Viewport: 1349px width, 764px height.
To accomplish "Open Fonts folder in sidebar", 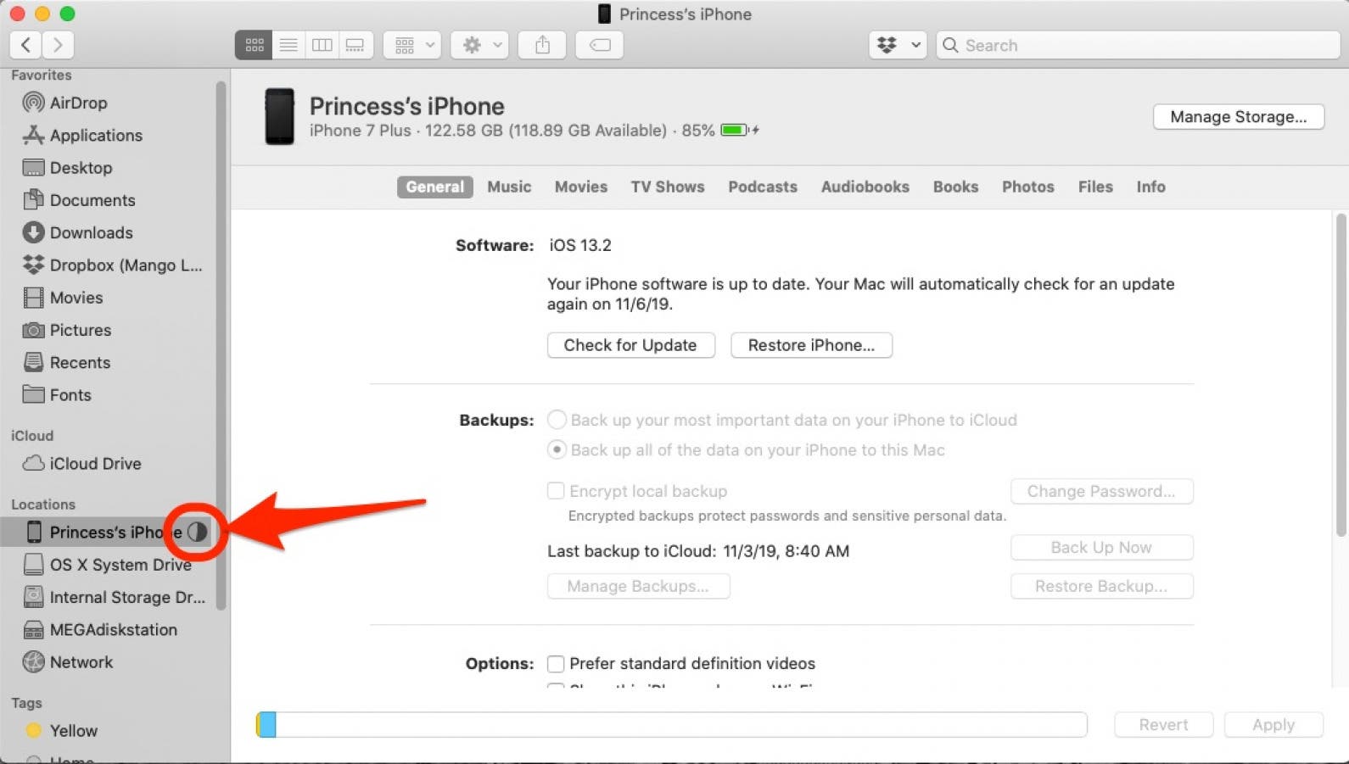I will [57, 394].
